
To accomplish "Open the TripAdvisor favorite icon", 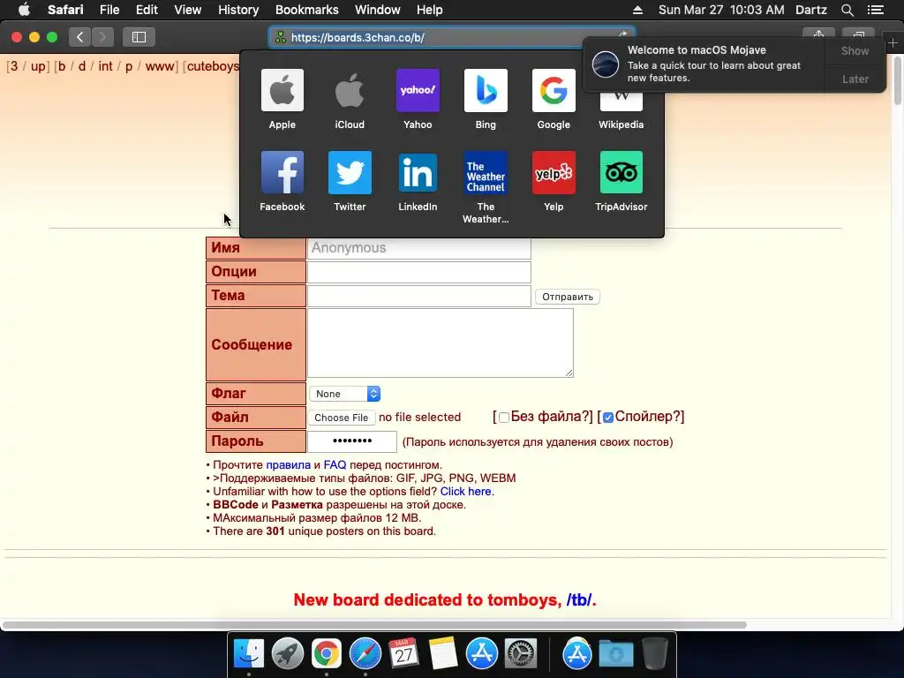I will 621,172.
